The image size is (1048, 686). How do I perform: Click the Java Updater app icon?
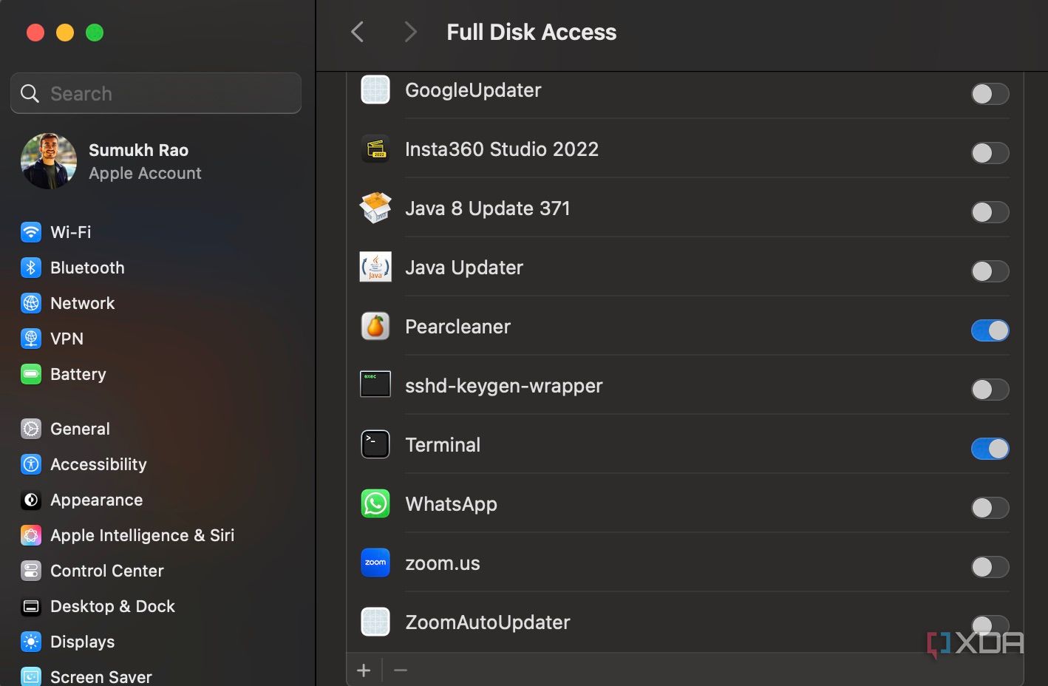point(375,268)
